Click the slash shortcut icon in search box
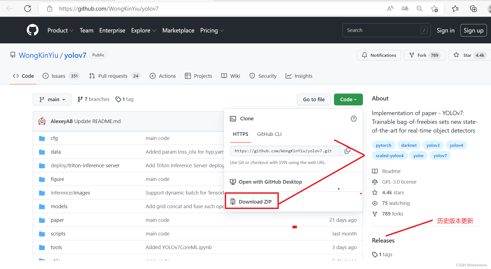Screen dimensions: 491x269 [x=424, y=30]
